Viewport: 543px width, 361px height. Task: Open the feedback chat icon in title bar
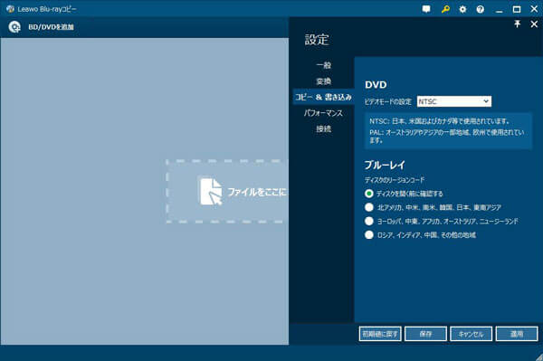click(x=426, y=9)
